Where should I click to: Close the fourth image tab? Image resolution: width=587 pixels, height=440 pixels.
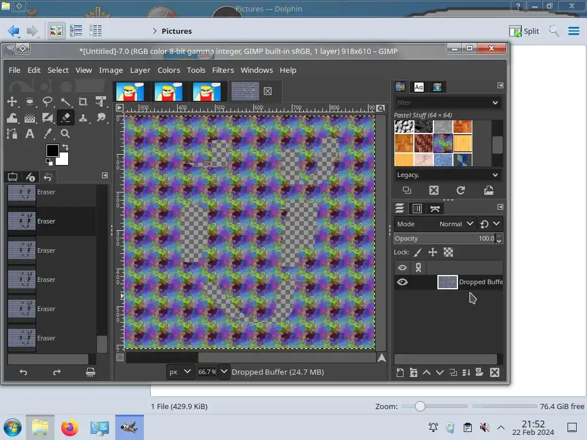[268, 91]
